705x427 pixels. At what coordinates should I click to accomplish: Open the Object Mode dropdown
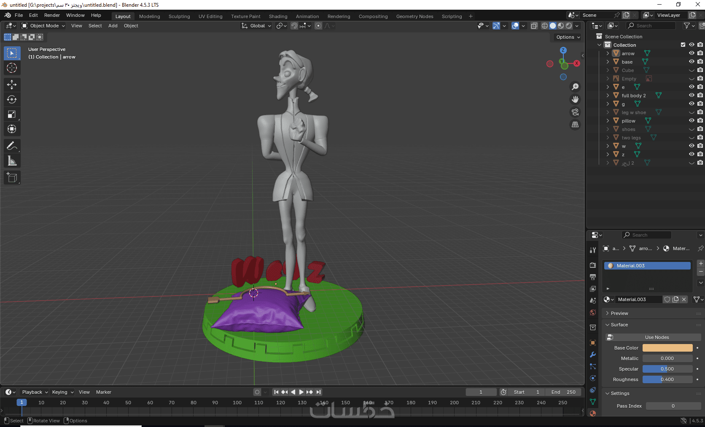pyautogui.click(x=43, y=26)
